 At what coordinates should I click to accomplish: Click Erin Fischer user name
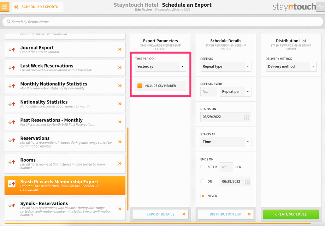[x=143, y=10]
